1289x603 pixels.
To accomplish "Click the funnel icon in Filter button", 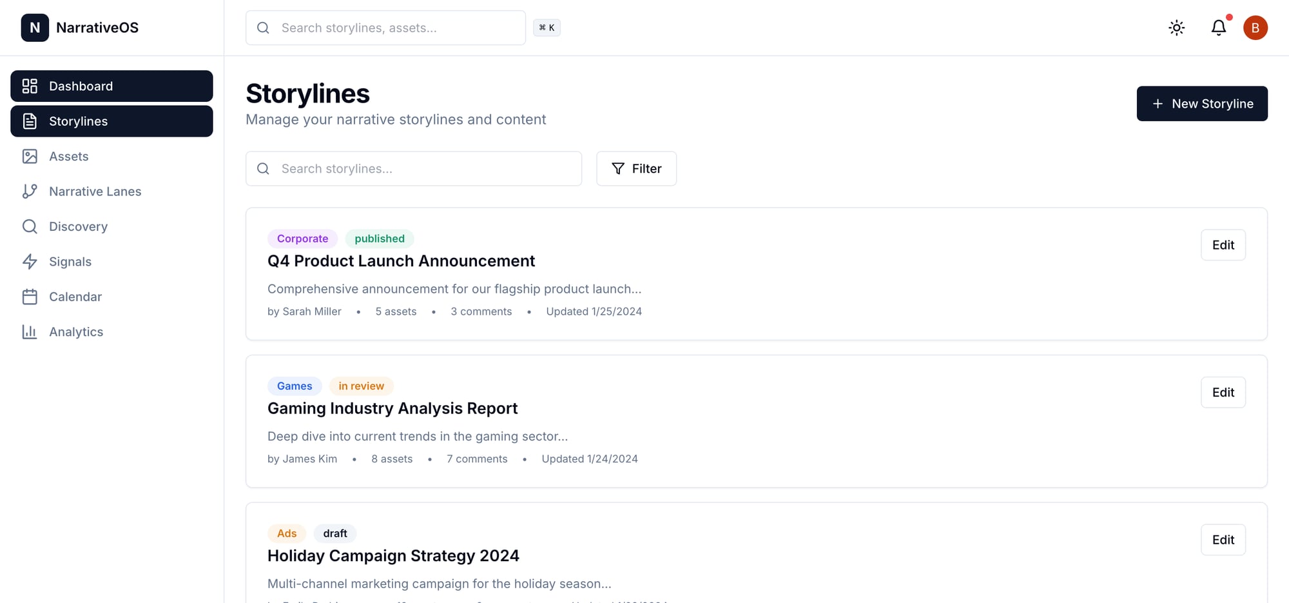I will pos(618,168).
